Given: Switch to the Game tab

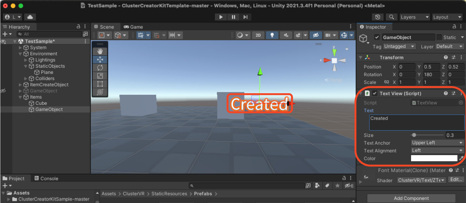Looking at the screenshot, I should [x=133, y=27].
